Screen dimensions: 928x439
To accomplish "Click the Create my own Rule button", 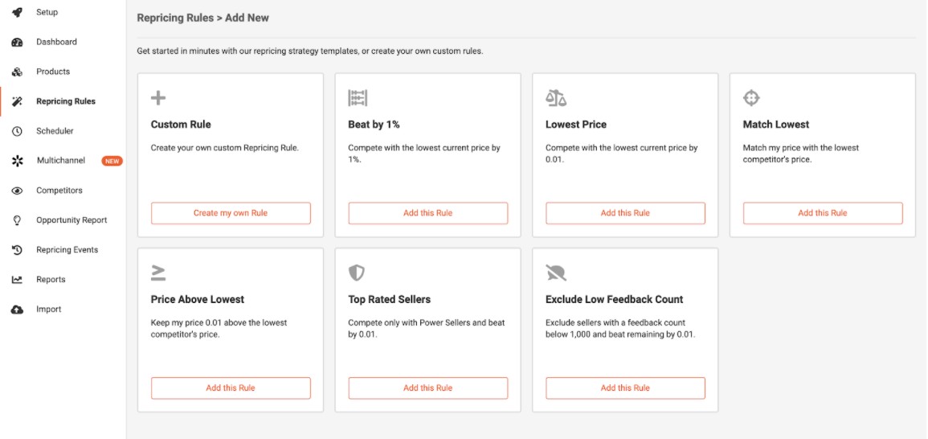I will pyautogui.click(x=231, y=213).
